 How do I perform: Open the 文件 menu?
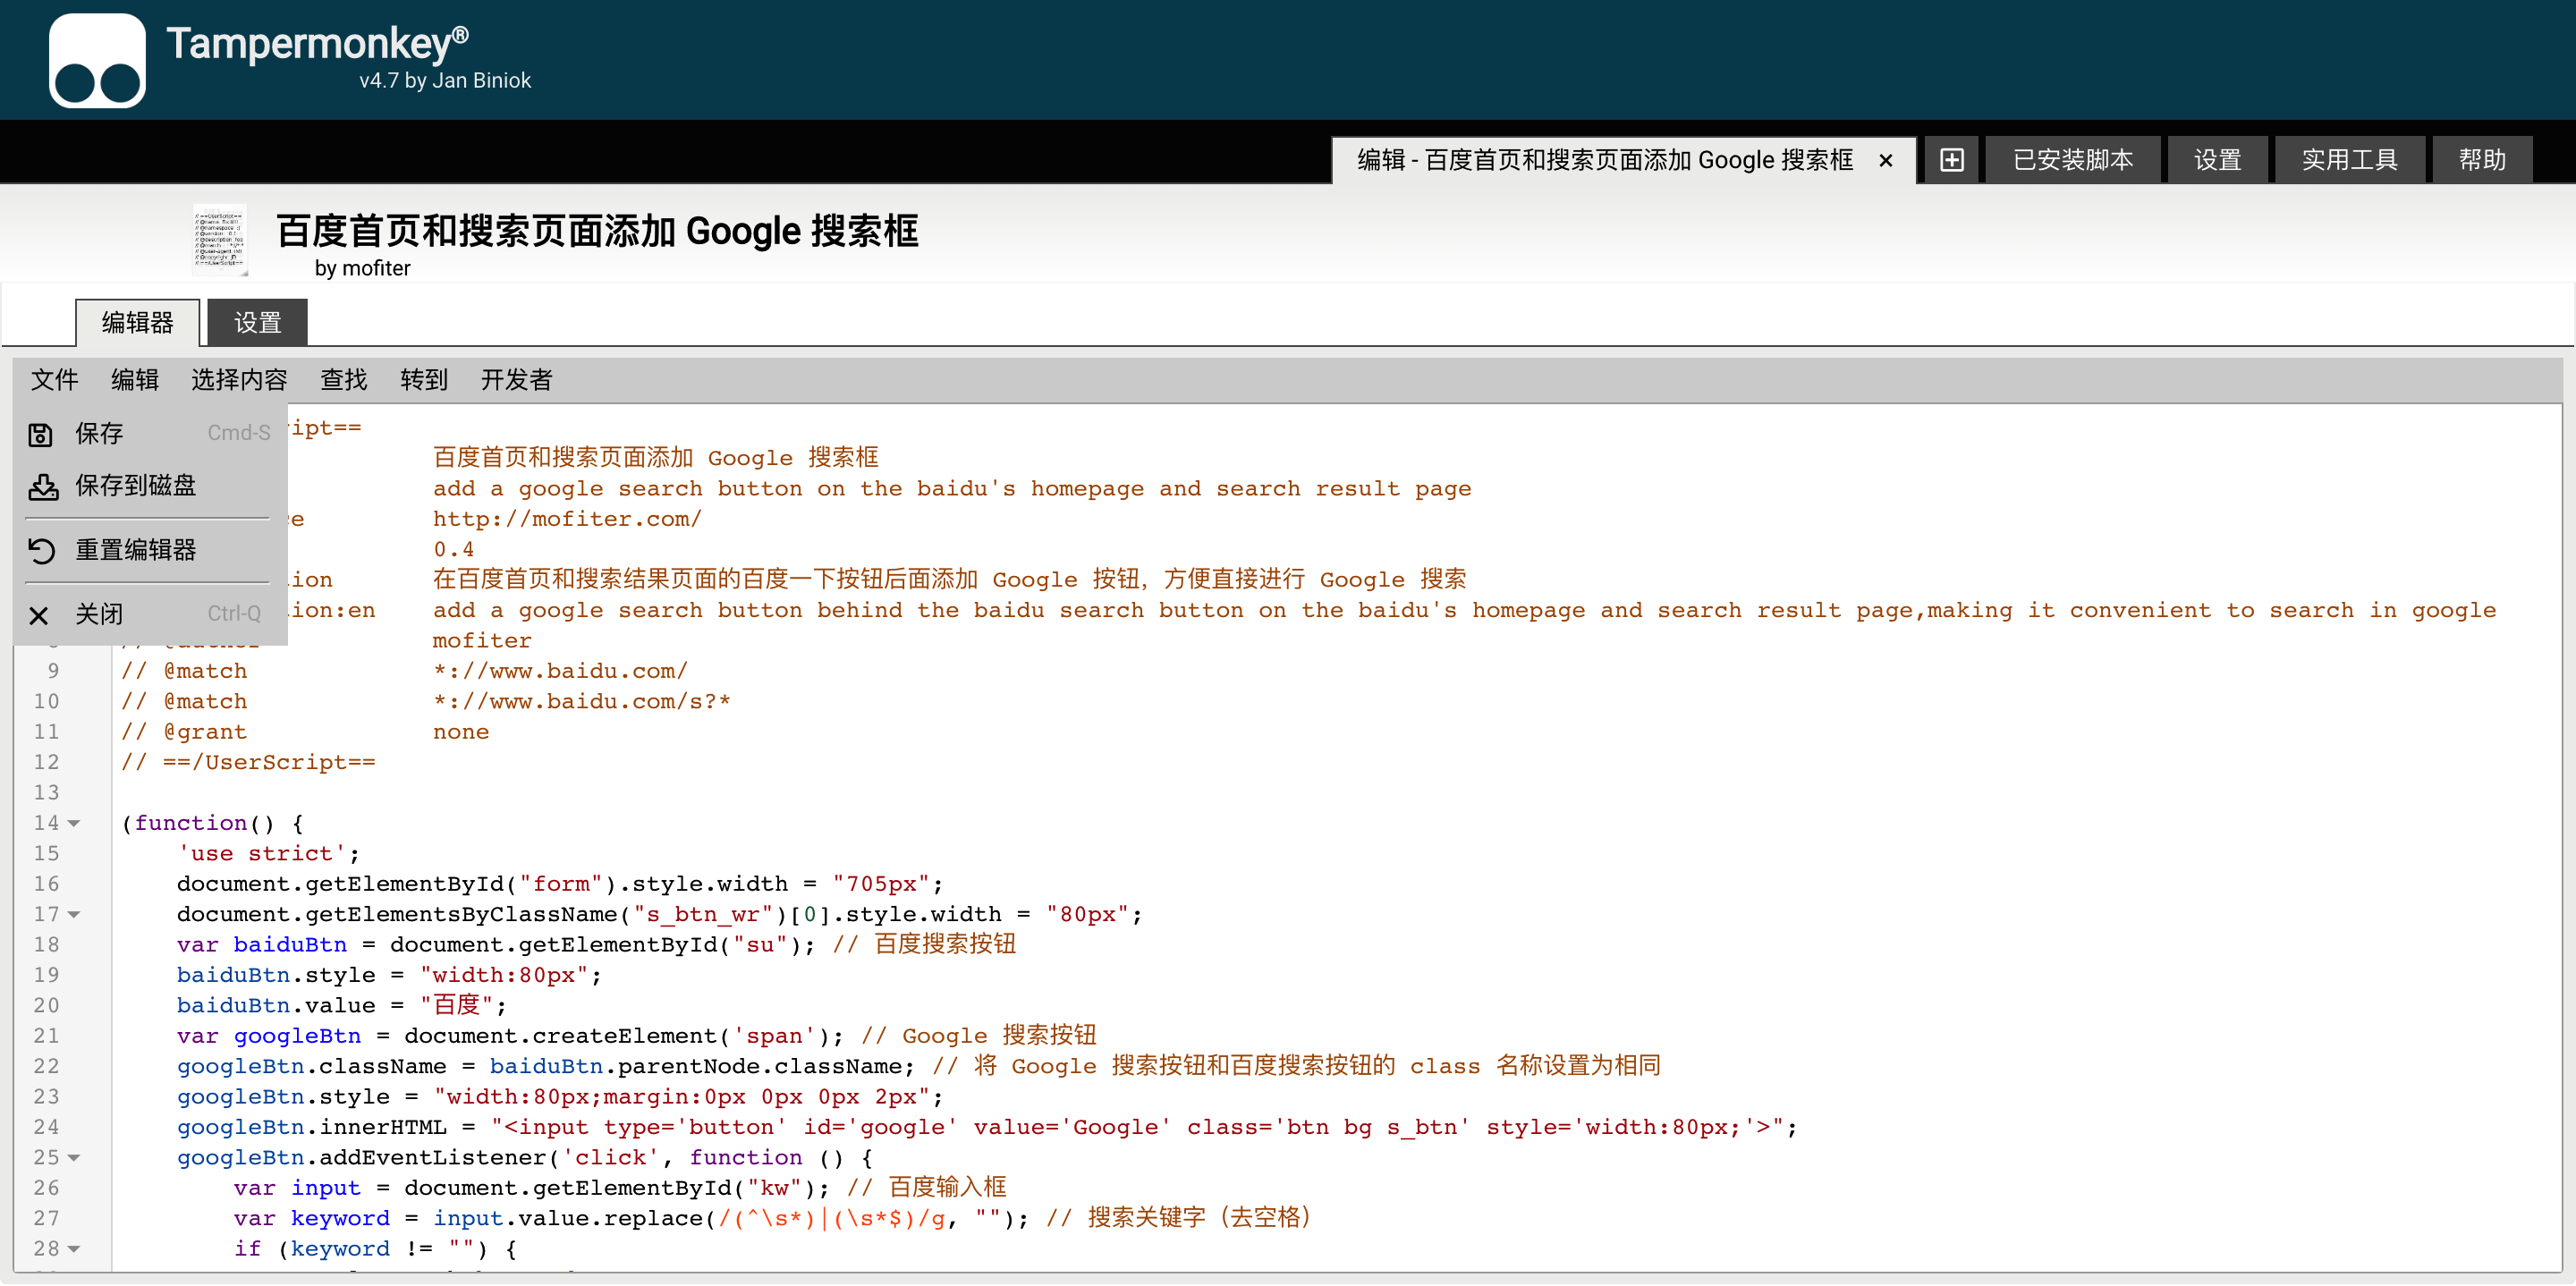(54, 380)
